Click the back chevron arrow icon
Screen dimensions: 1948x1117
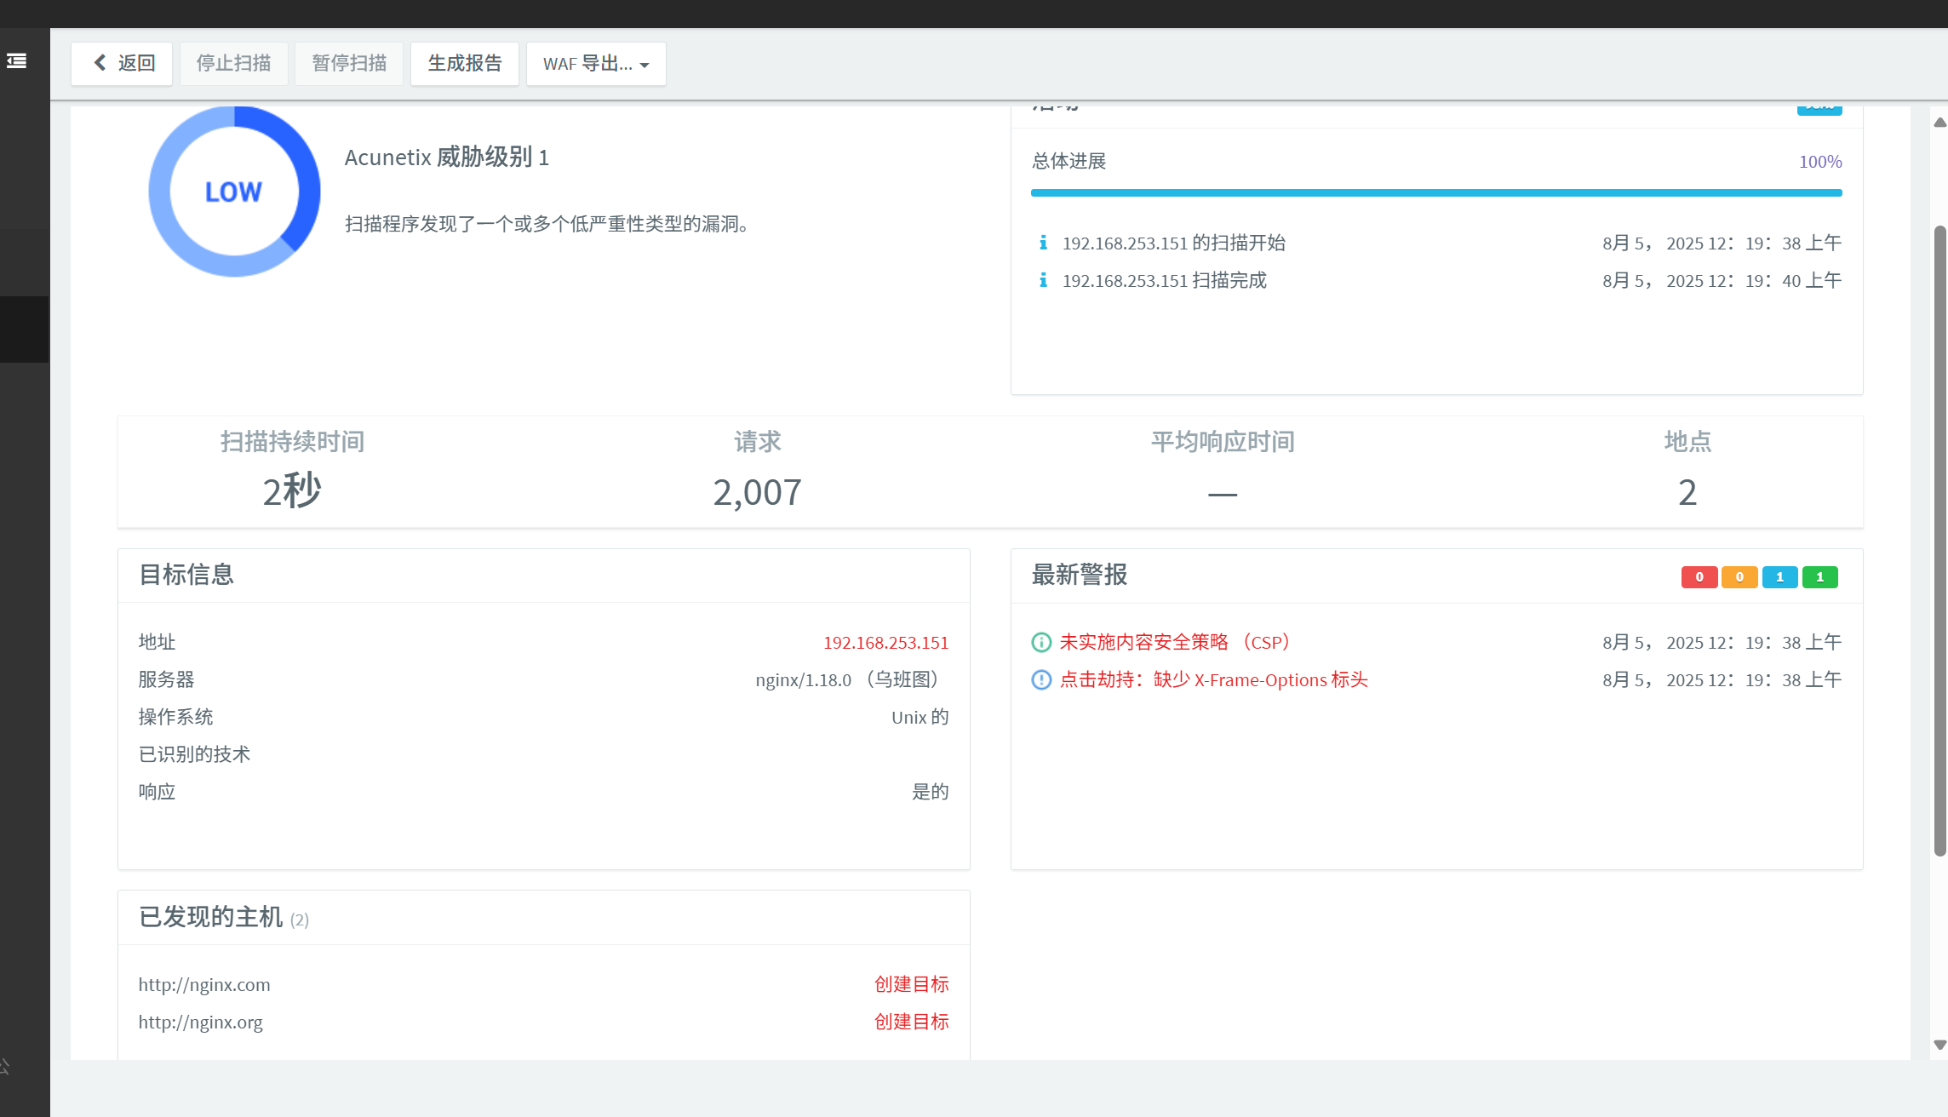coord(100,63)
